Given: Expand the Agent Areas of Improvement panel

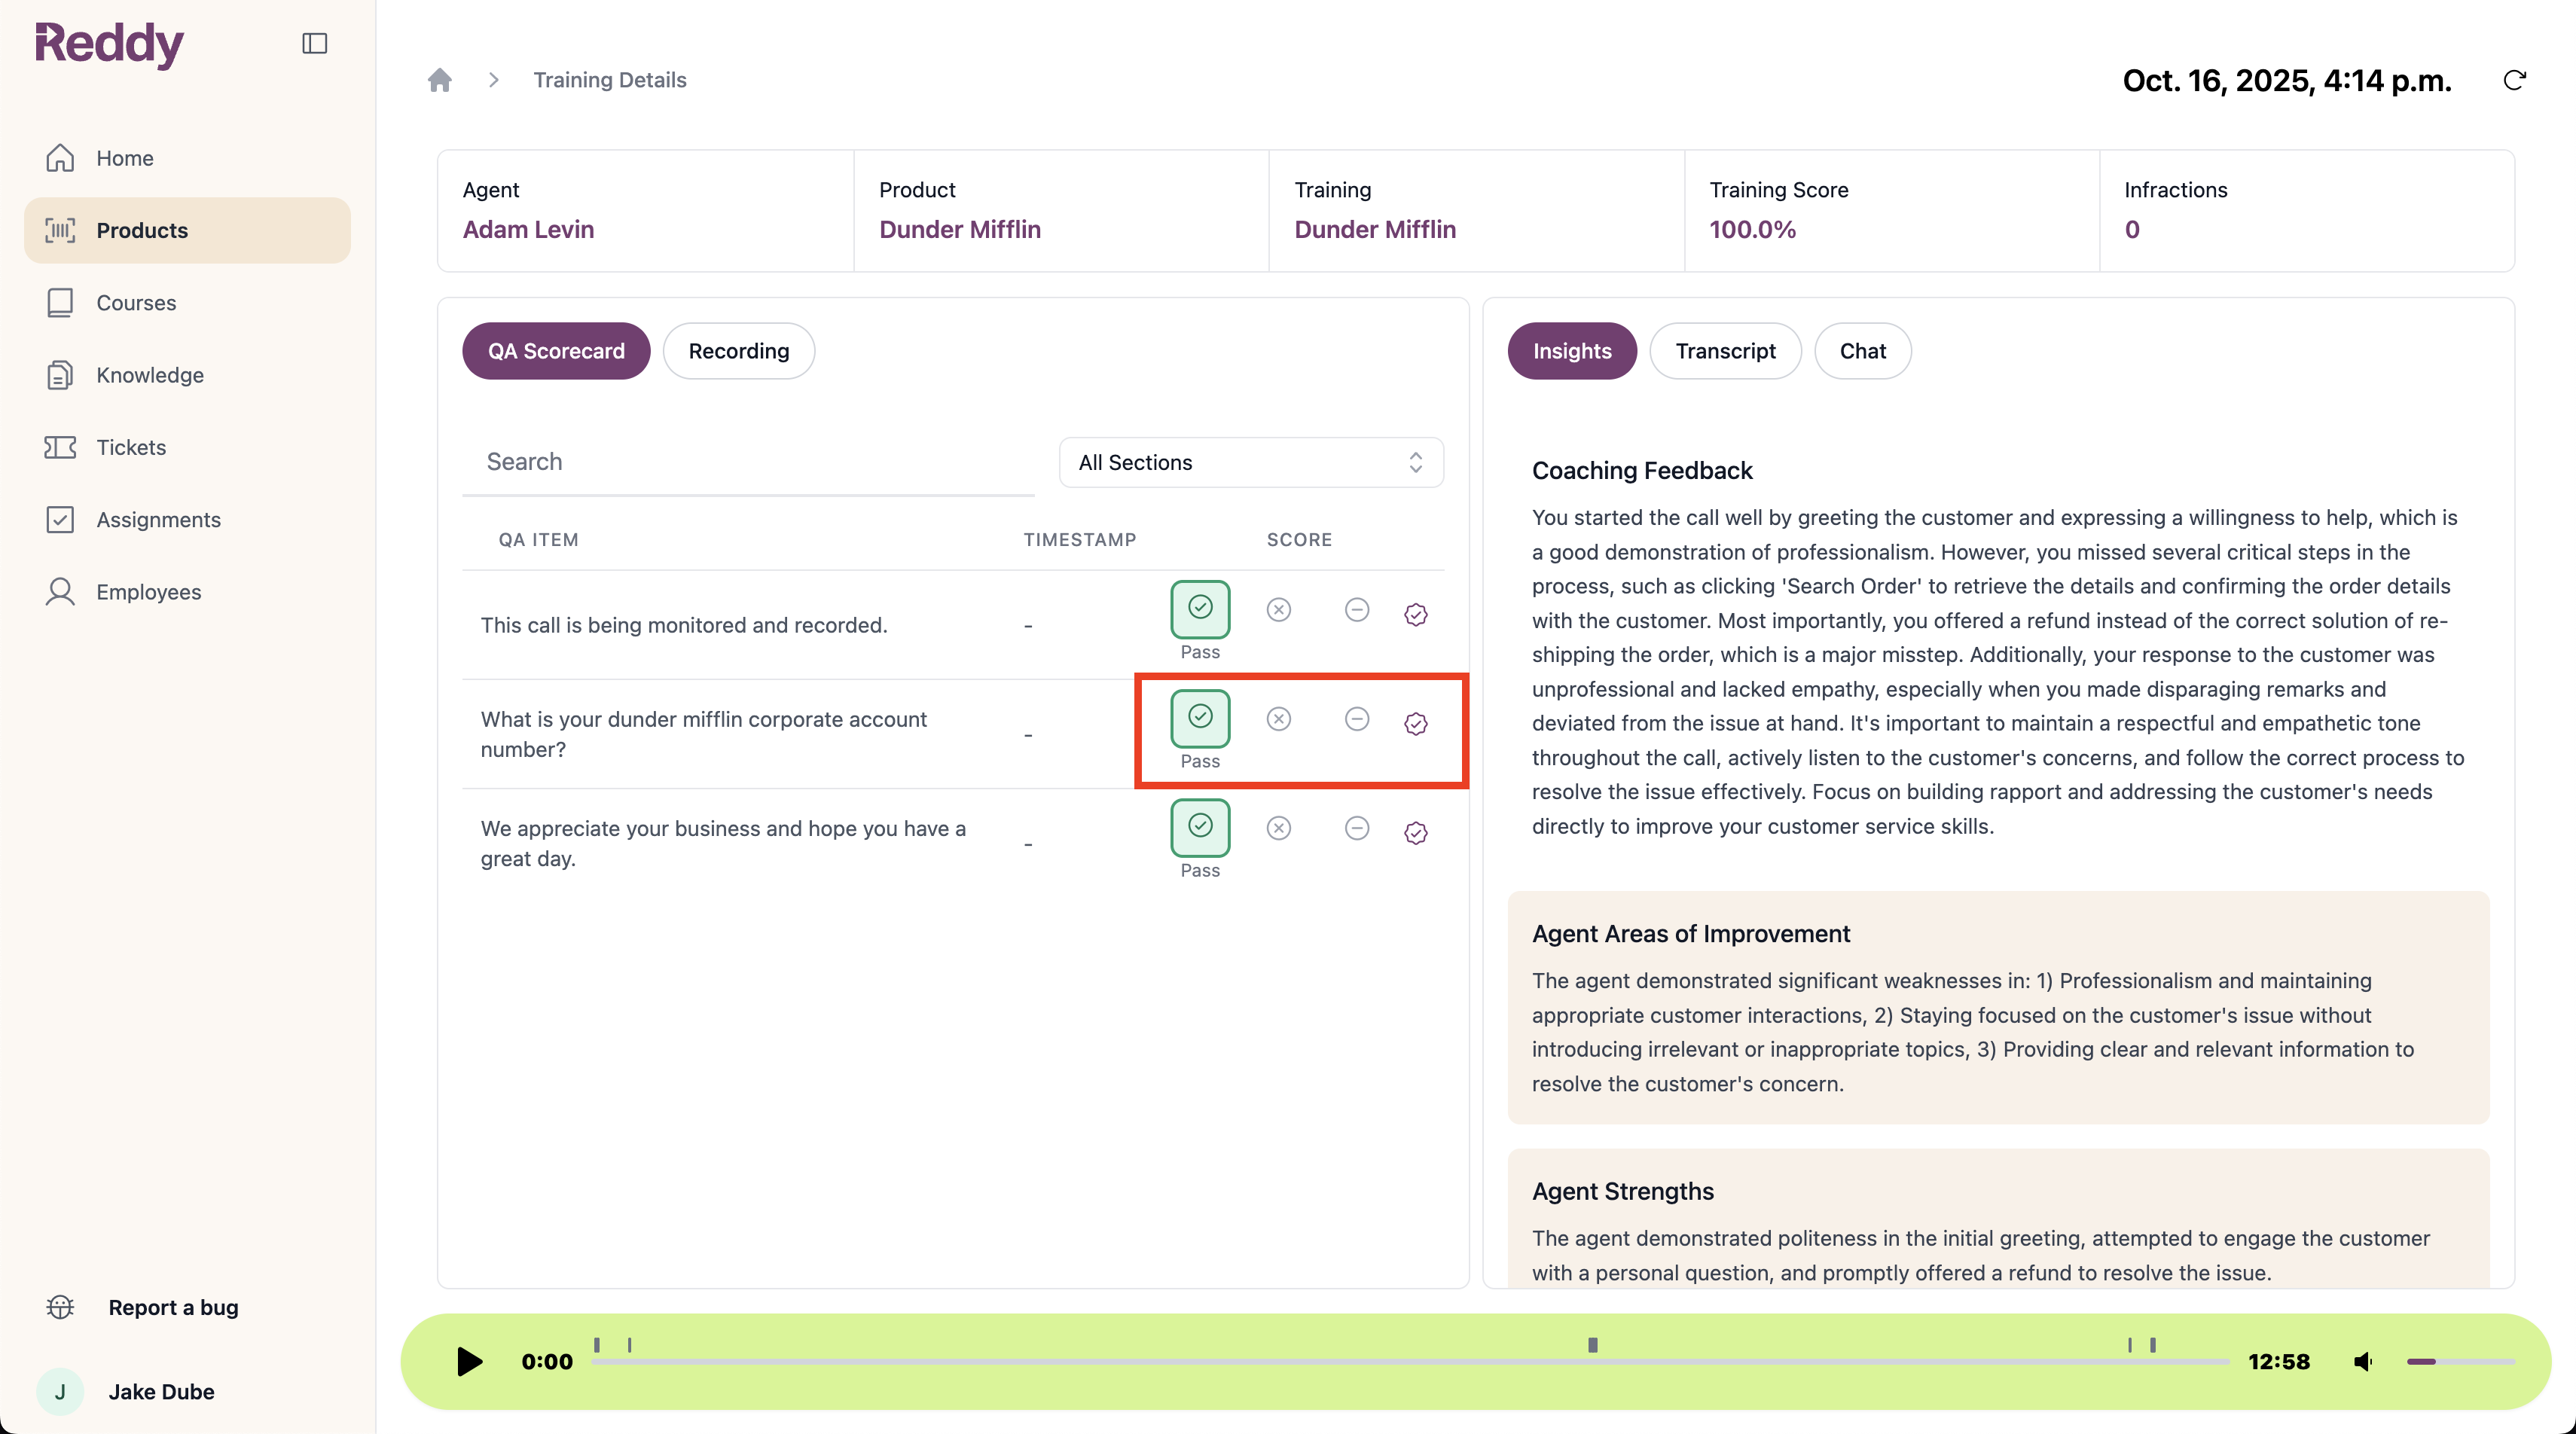Looking at the screenshot, I should tap(1691, 933).
